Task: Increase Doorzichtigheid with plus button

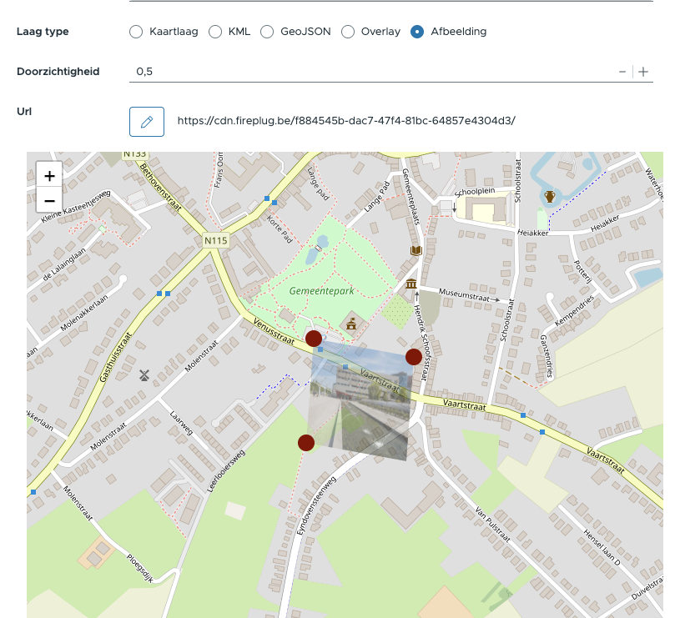Action: 643,72
